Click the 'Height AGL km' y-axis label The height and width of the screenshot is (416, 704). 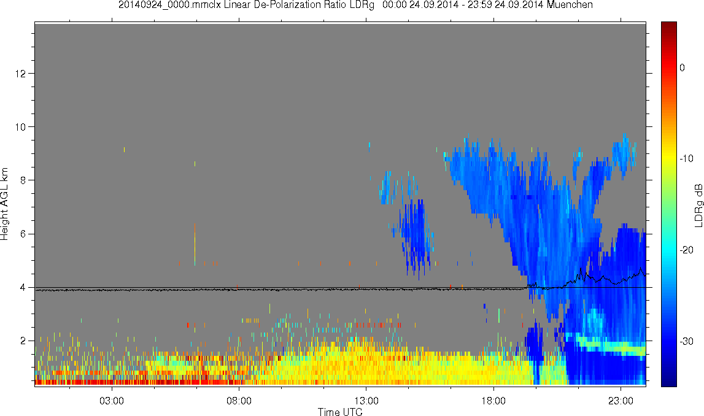pos(4,204)
